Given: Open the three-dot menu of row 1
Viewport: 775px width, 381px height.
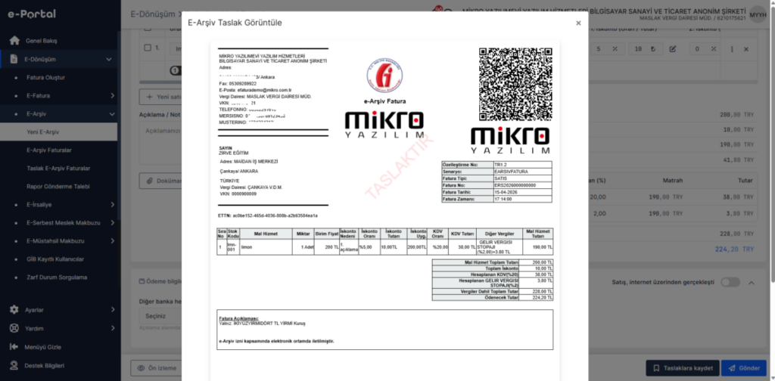Looking at the screenshot, I should 732,49.
